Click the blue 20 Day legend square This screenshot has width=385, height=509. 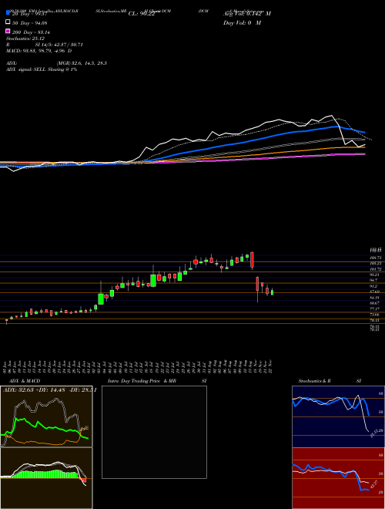coord(8,13)
